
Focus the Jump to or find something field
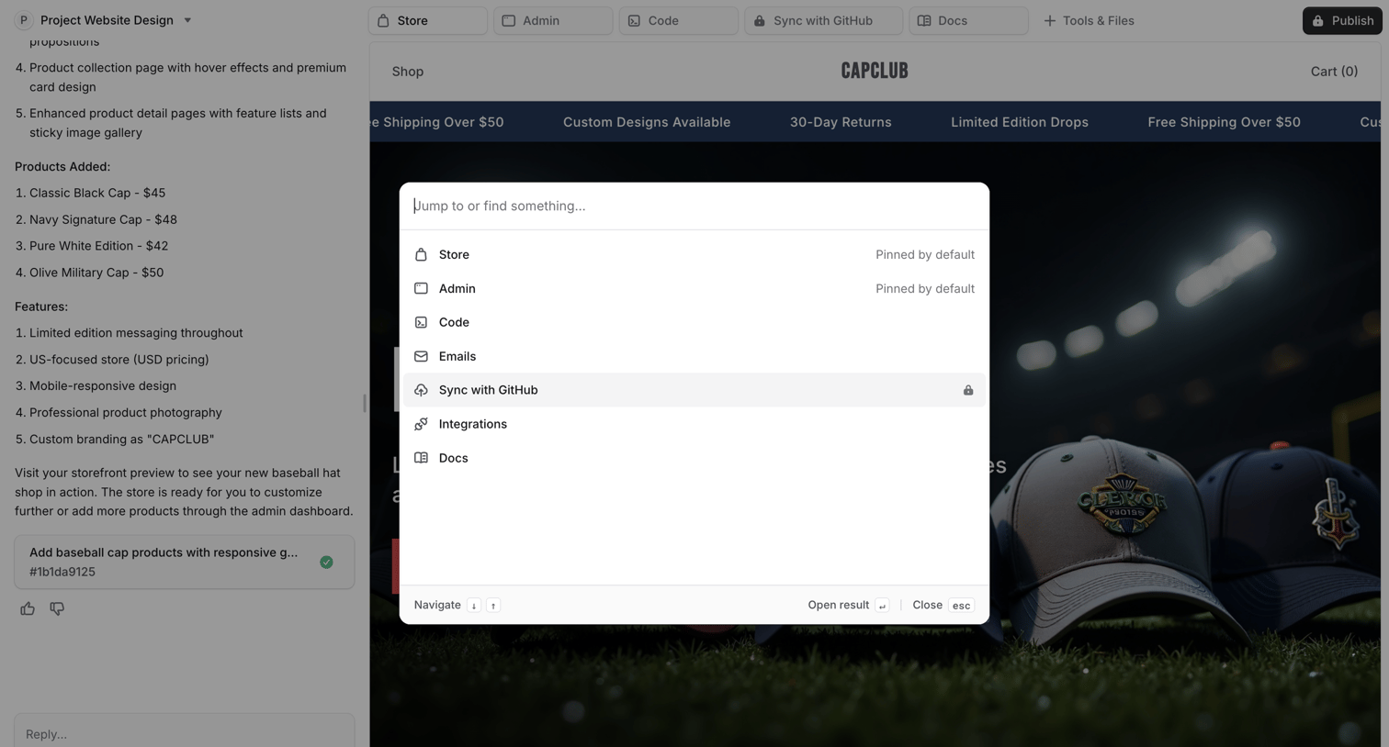[x=694, y=206]
